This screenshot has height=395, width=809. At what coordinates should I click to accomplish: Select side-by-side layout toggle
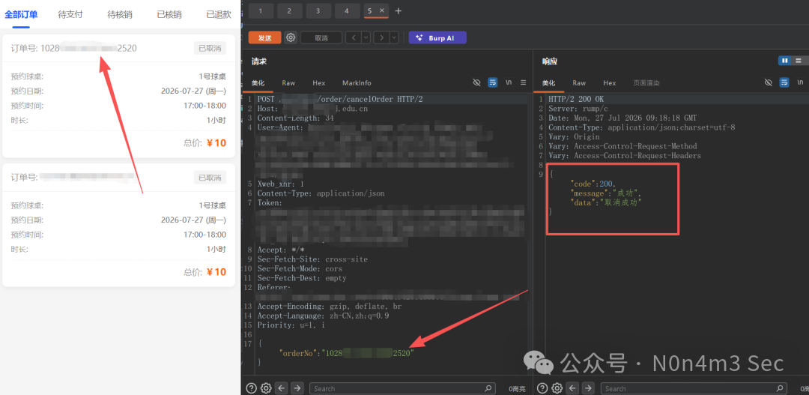tap(785, 61)
